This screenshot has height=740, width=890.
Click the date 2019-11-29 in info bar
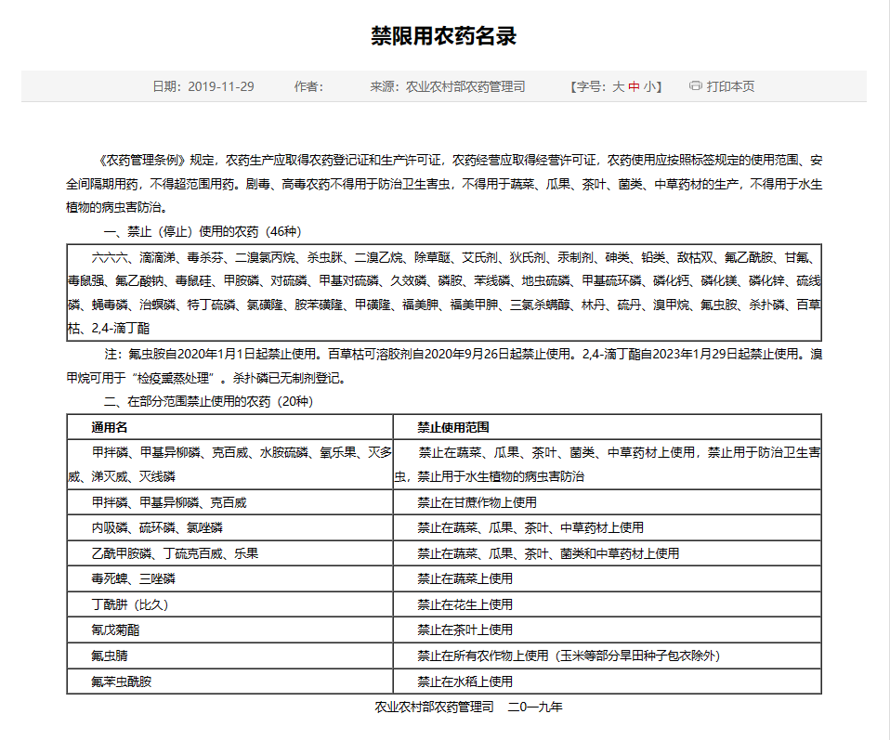click(x=220, y=86)
